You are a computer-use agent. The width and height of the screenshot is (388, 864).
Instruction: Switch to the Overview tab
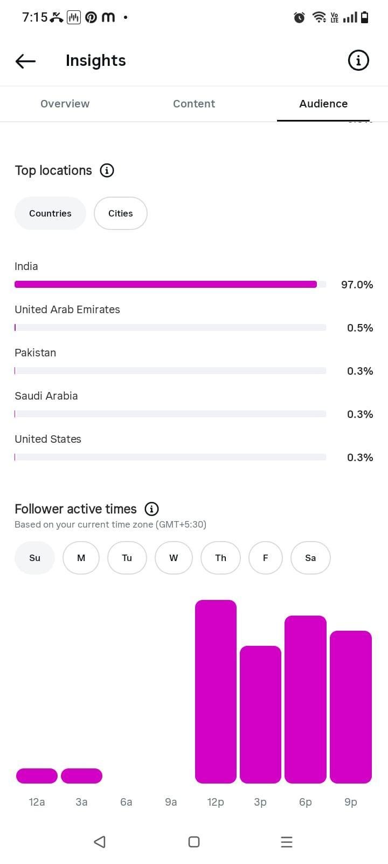pyautogui.click(x=65, y=104)
